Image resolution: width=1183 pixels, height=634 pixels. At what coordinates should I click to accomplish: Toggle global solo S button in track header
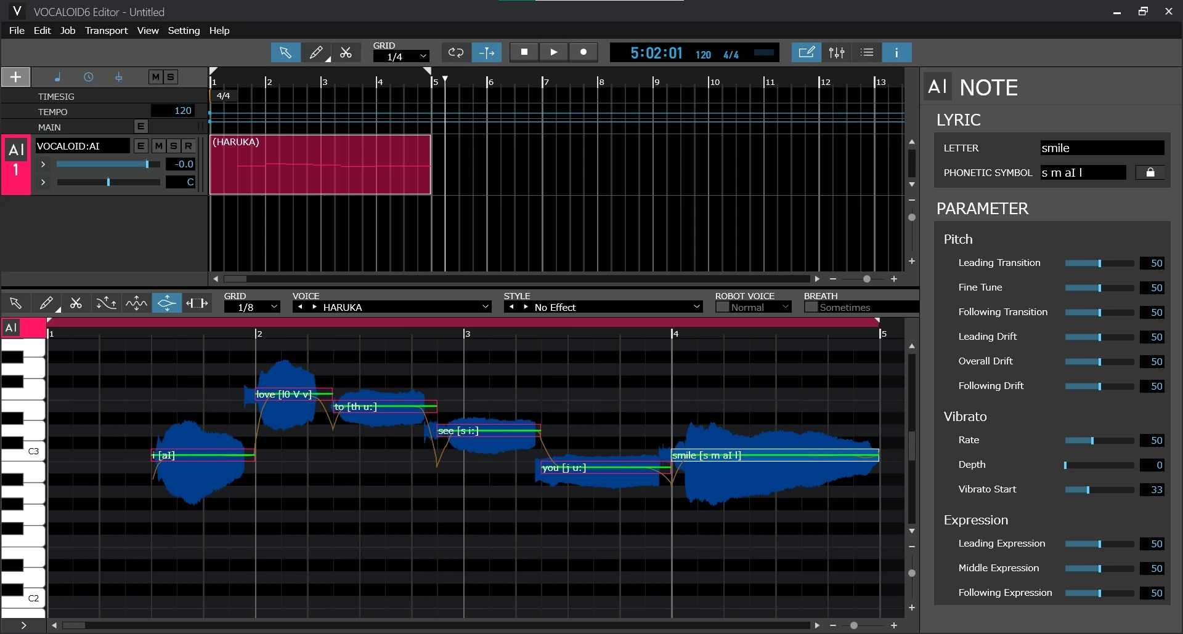[x=171, y=77]
